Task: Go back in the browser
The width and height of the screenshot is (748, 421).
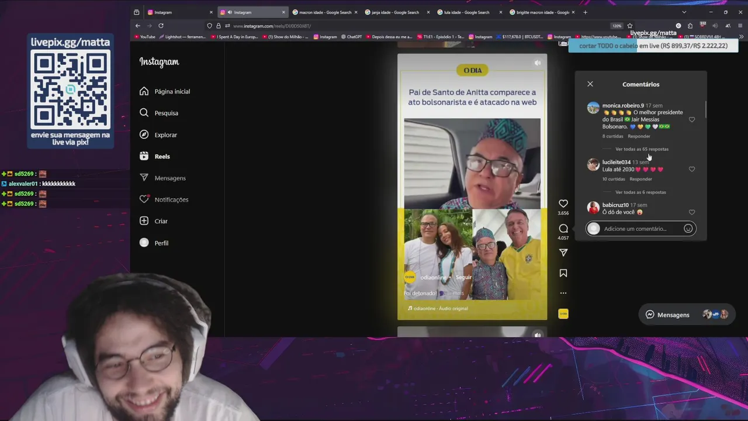Action: [x=137, y=26]
